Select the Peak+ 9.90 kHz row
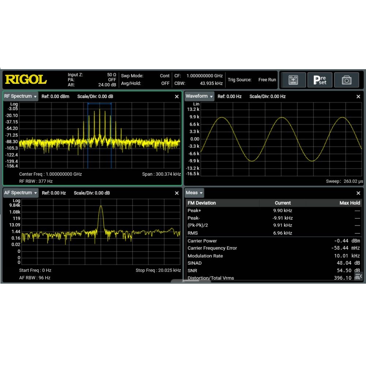Screen dimensions: 366x366 (x=274, y=210)
